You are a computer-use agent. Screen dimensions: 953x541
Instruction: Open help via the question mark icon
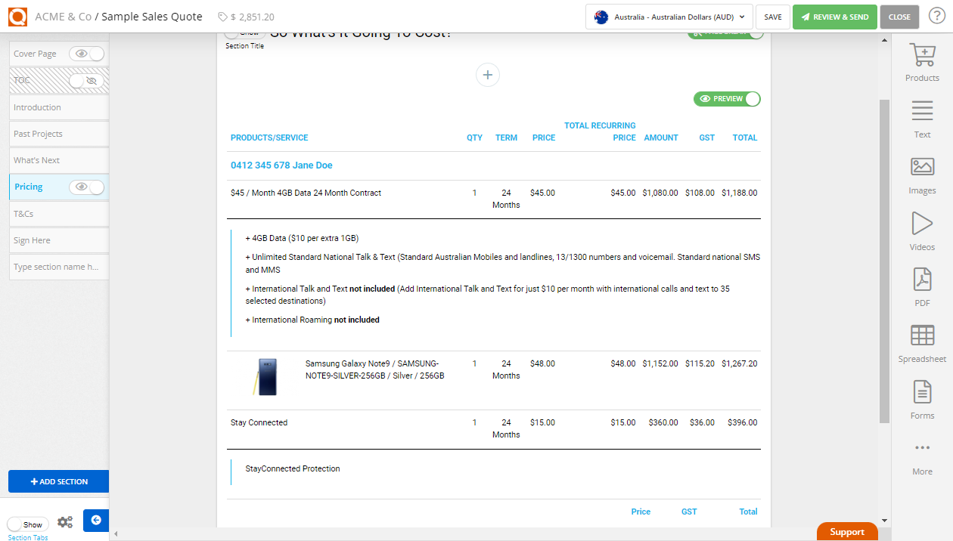tap(936, 15)
